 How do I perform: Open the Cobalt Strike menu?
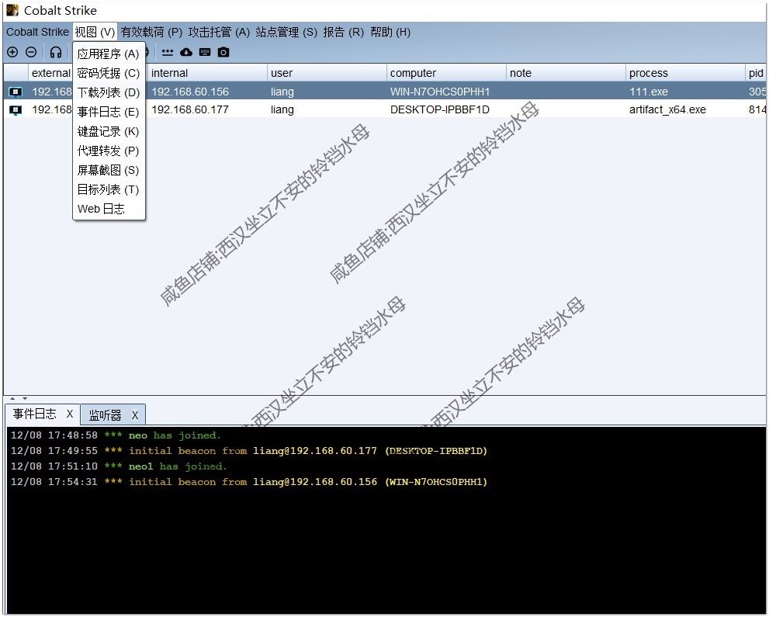click(x=37, y=32)
